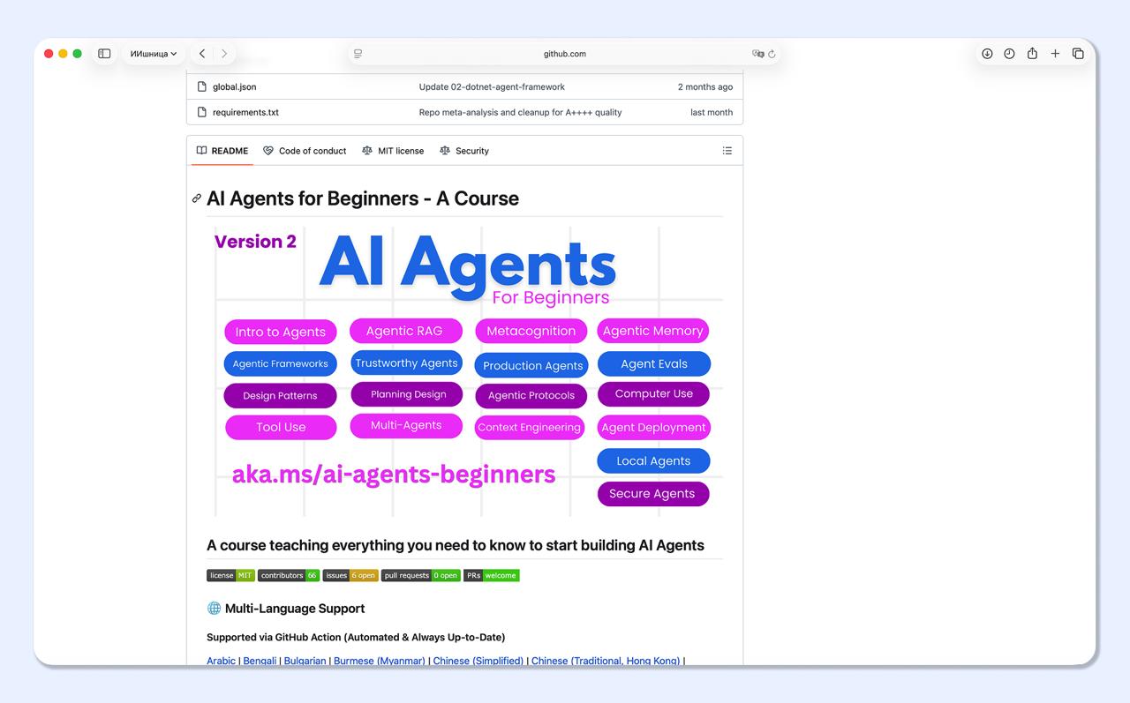The image size is (1130, 703).
Task: Click the clock icon in Safari toolbar
Action: (x=1009, y=54)
